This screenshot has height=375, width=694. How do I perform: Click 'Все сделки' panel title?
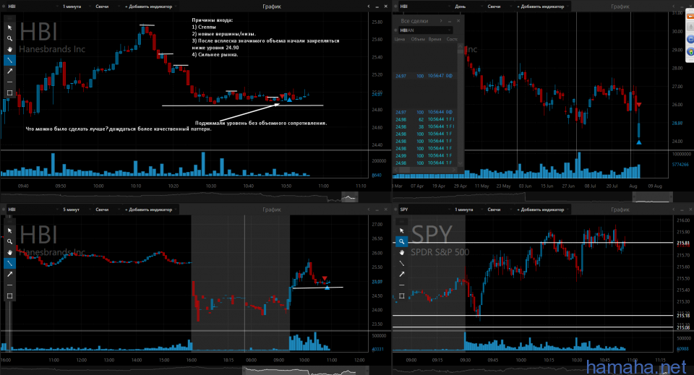point(414,21)
